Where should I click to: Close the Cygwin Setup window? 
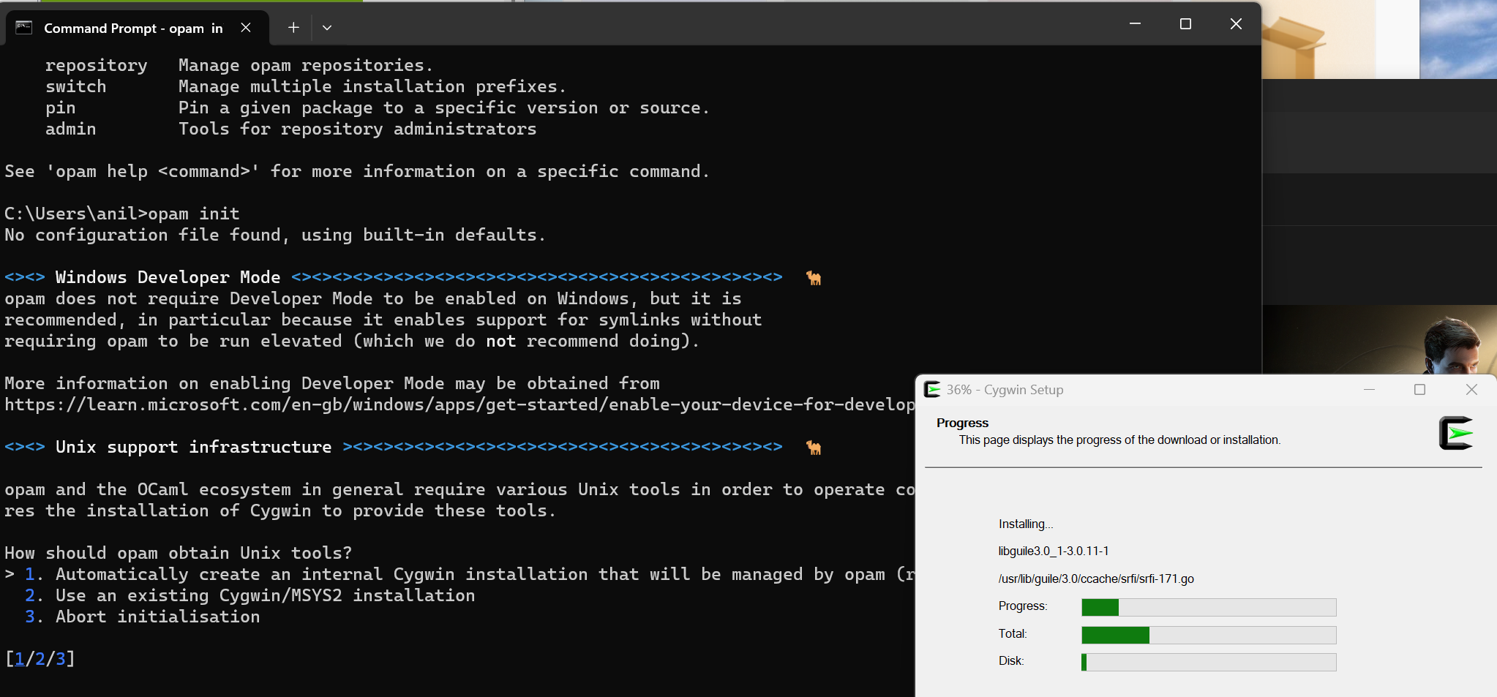(1471, 390)
